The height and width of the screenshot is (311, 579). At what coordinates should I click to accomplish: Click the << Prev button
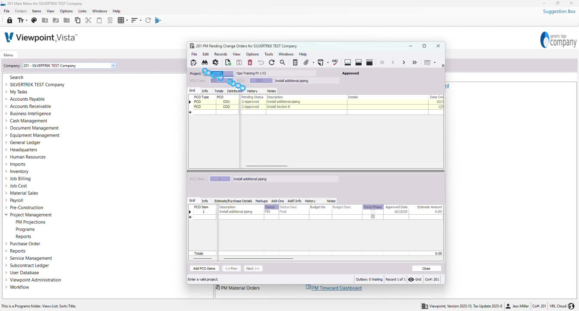pyautogui.click(x=232, y=269)
